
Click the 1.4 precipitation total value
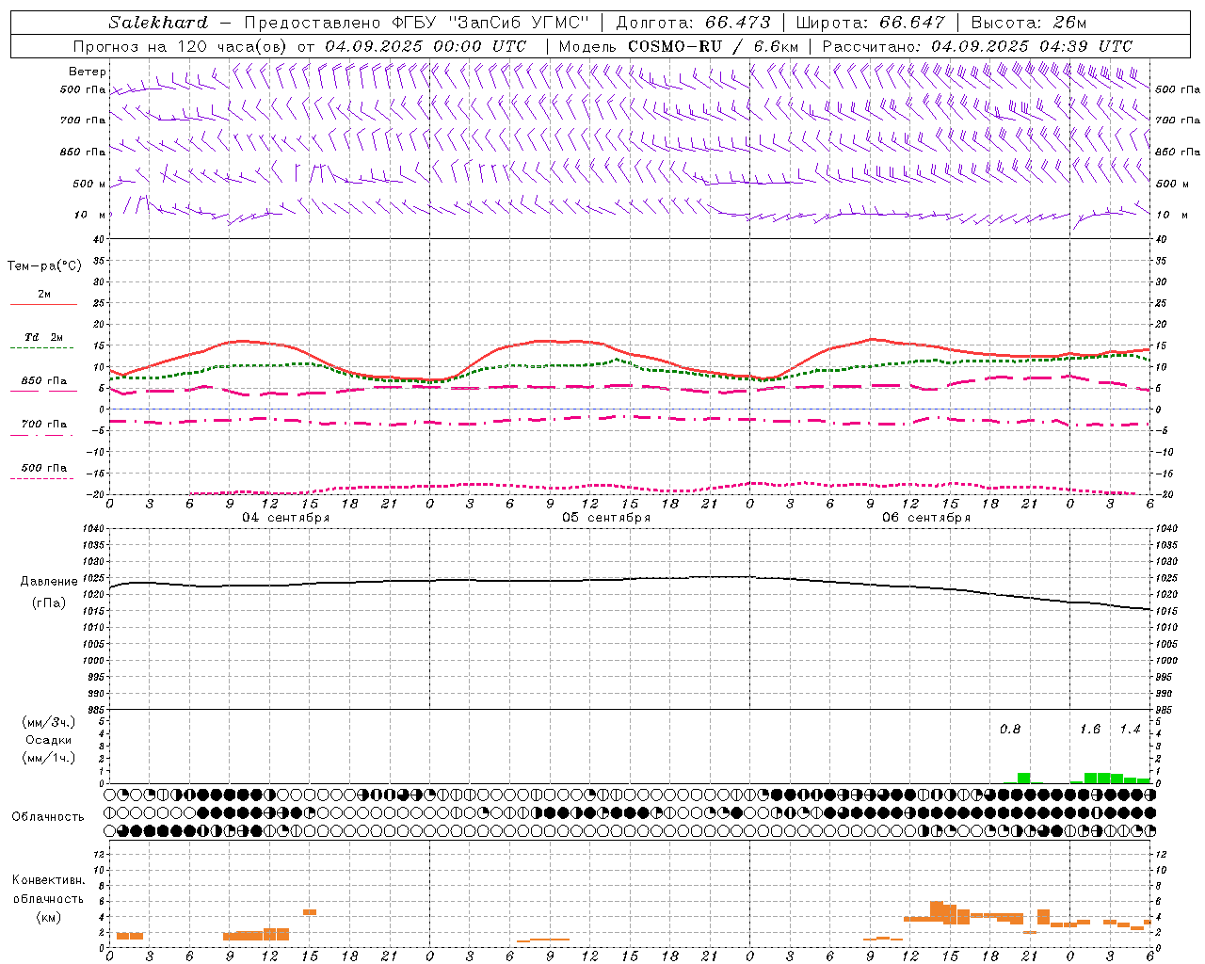point(1130,730)
